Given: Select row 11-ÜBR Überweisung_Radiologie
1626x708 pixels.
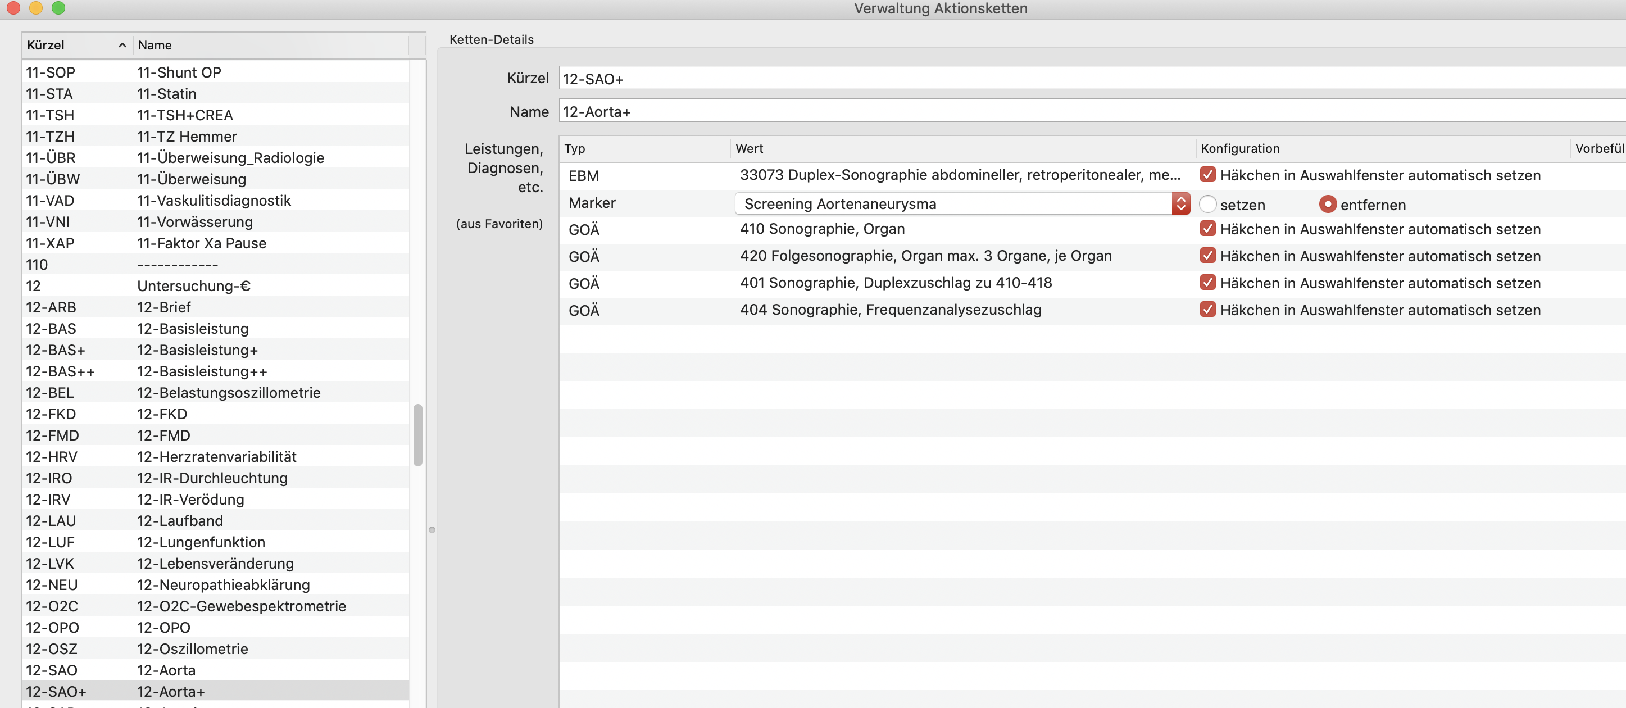Looking at the screenshot, I should [x=216, y=158].
